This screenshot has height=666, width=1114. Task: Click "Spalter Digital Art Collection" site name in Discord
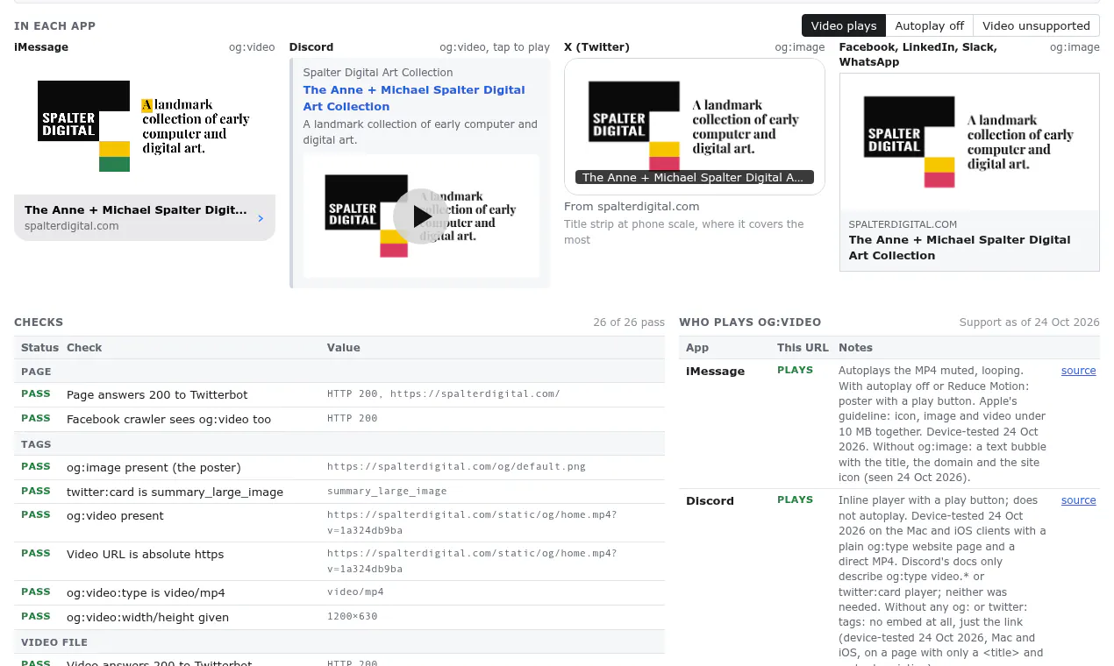click(x=378, y=73)
